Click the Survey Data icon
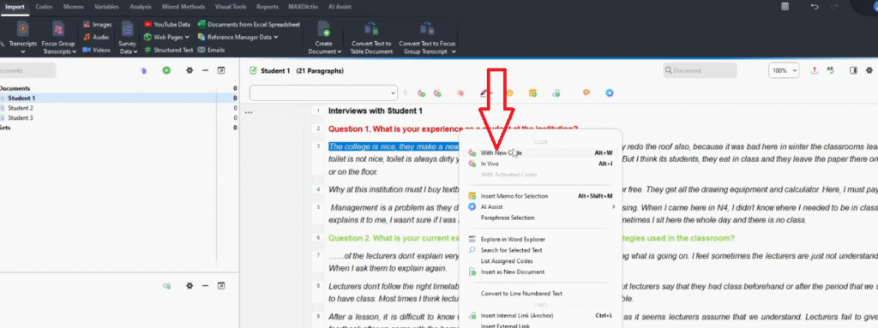Screen dimensions: 878x328 click(128, 28)
